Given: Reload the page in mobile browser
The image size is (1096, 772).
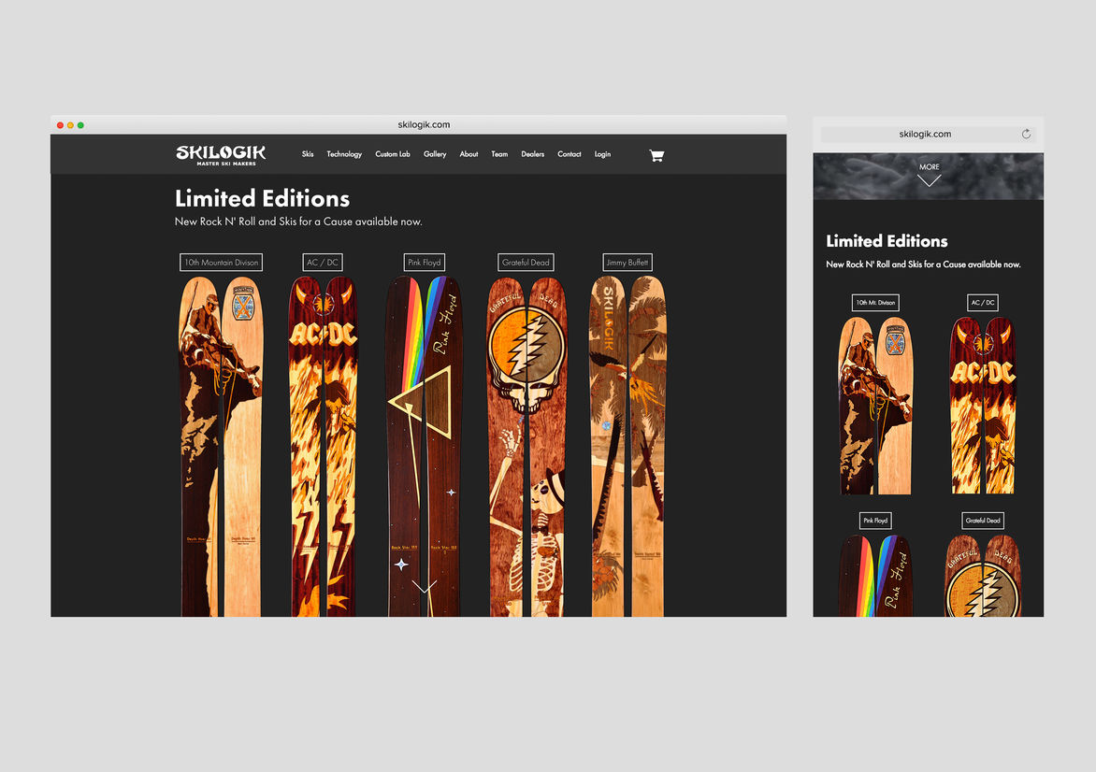Looking at the screenshot, I should pos(1026,134).
